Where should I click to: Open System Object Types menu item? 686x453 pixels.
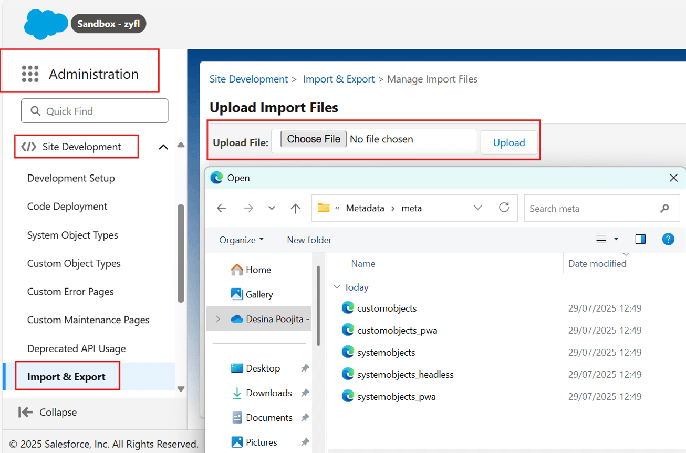tap(72, 235)
